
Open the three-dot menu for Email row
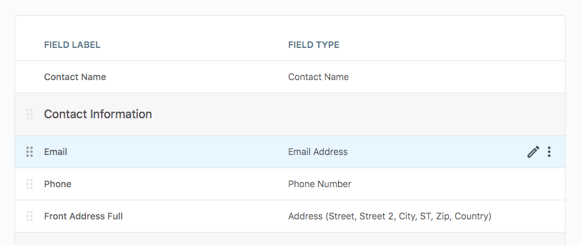click(x=549, y=152)
